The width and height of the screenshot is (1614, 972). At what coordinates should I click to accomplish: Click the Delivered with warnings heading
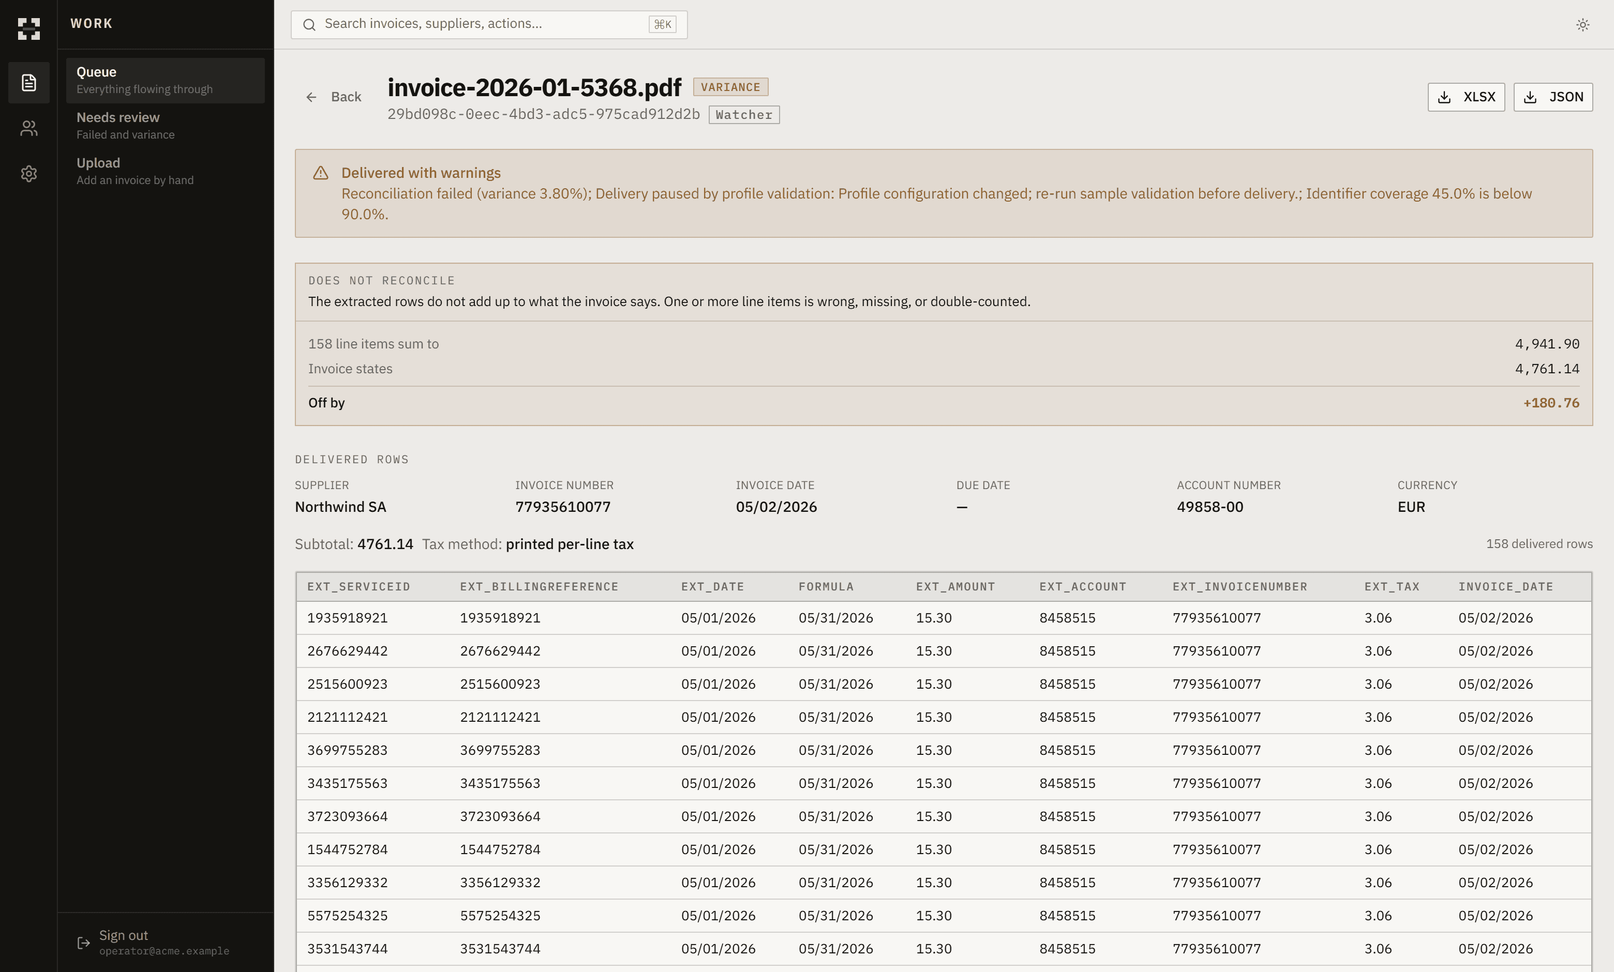421,173
